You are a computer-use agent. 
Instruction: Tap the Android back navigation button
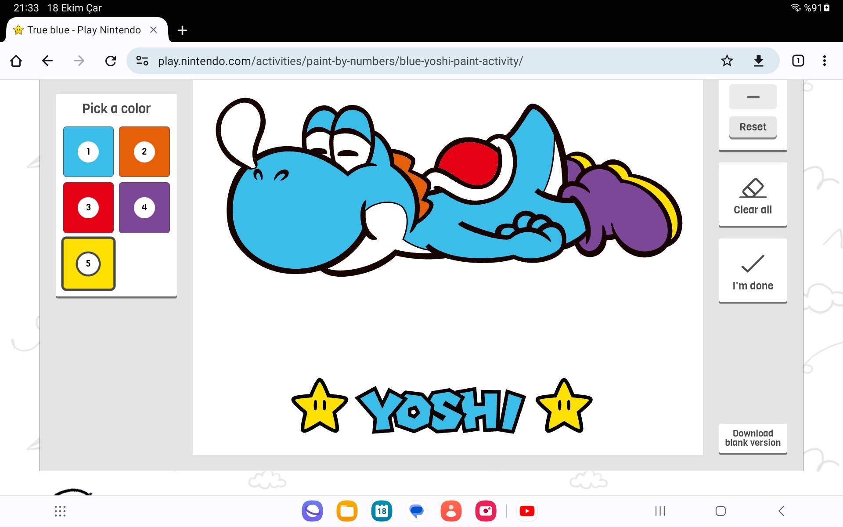pos(782,511)
